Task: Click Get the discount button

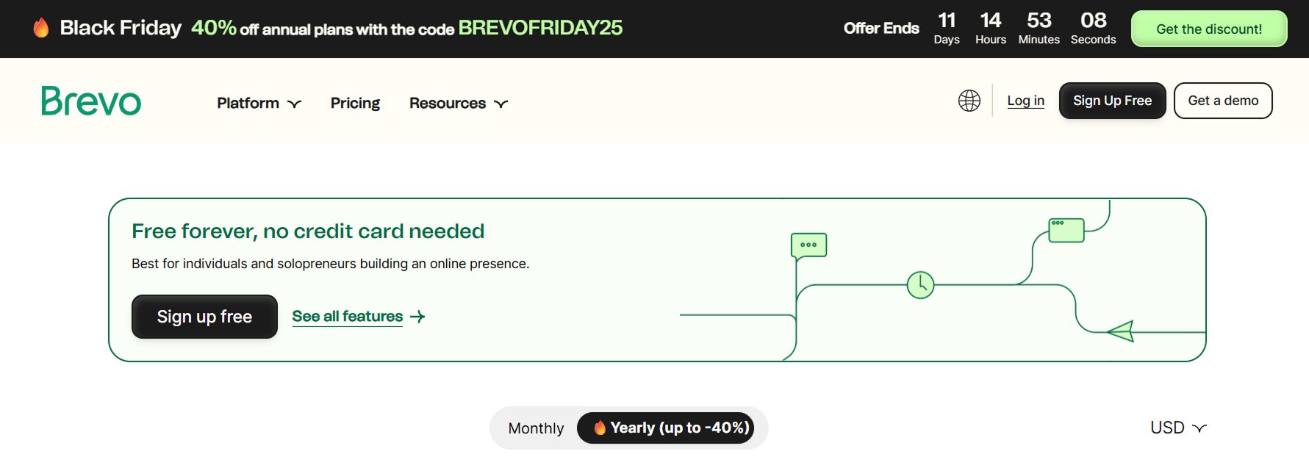Action: tap(1208, 29)
